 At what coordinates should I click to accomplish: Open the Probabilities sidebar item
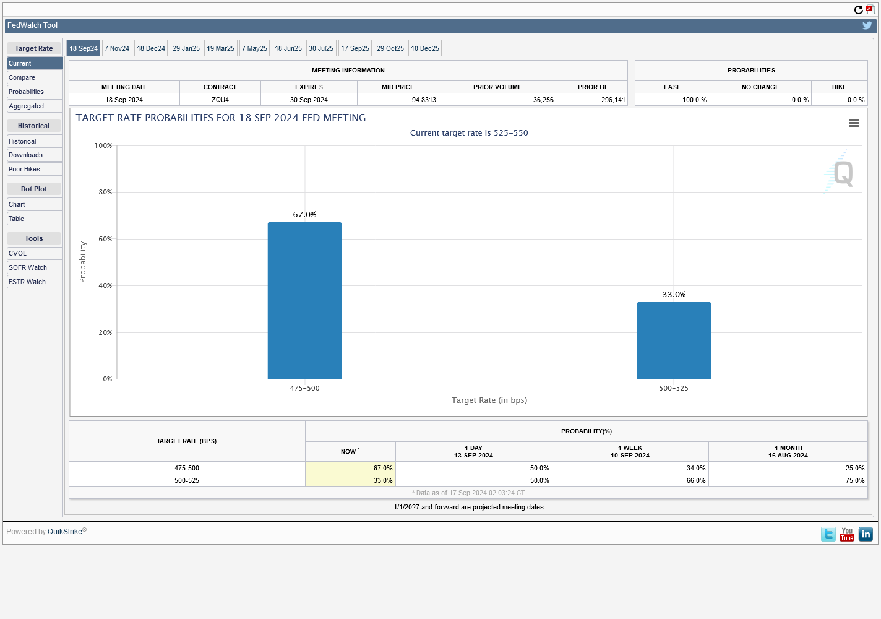click(x=35, y=92)
